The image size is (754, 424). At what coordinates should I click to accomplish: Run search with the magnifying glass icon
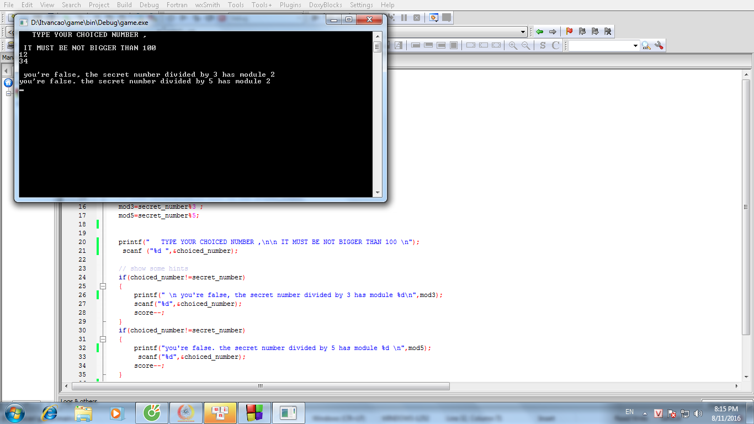click(646, 45)
